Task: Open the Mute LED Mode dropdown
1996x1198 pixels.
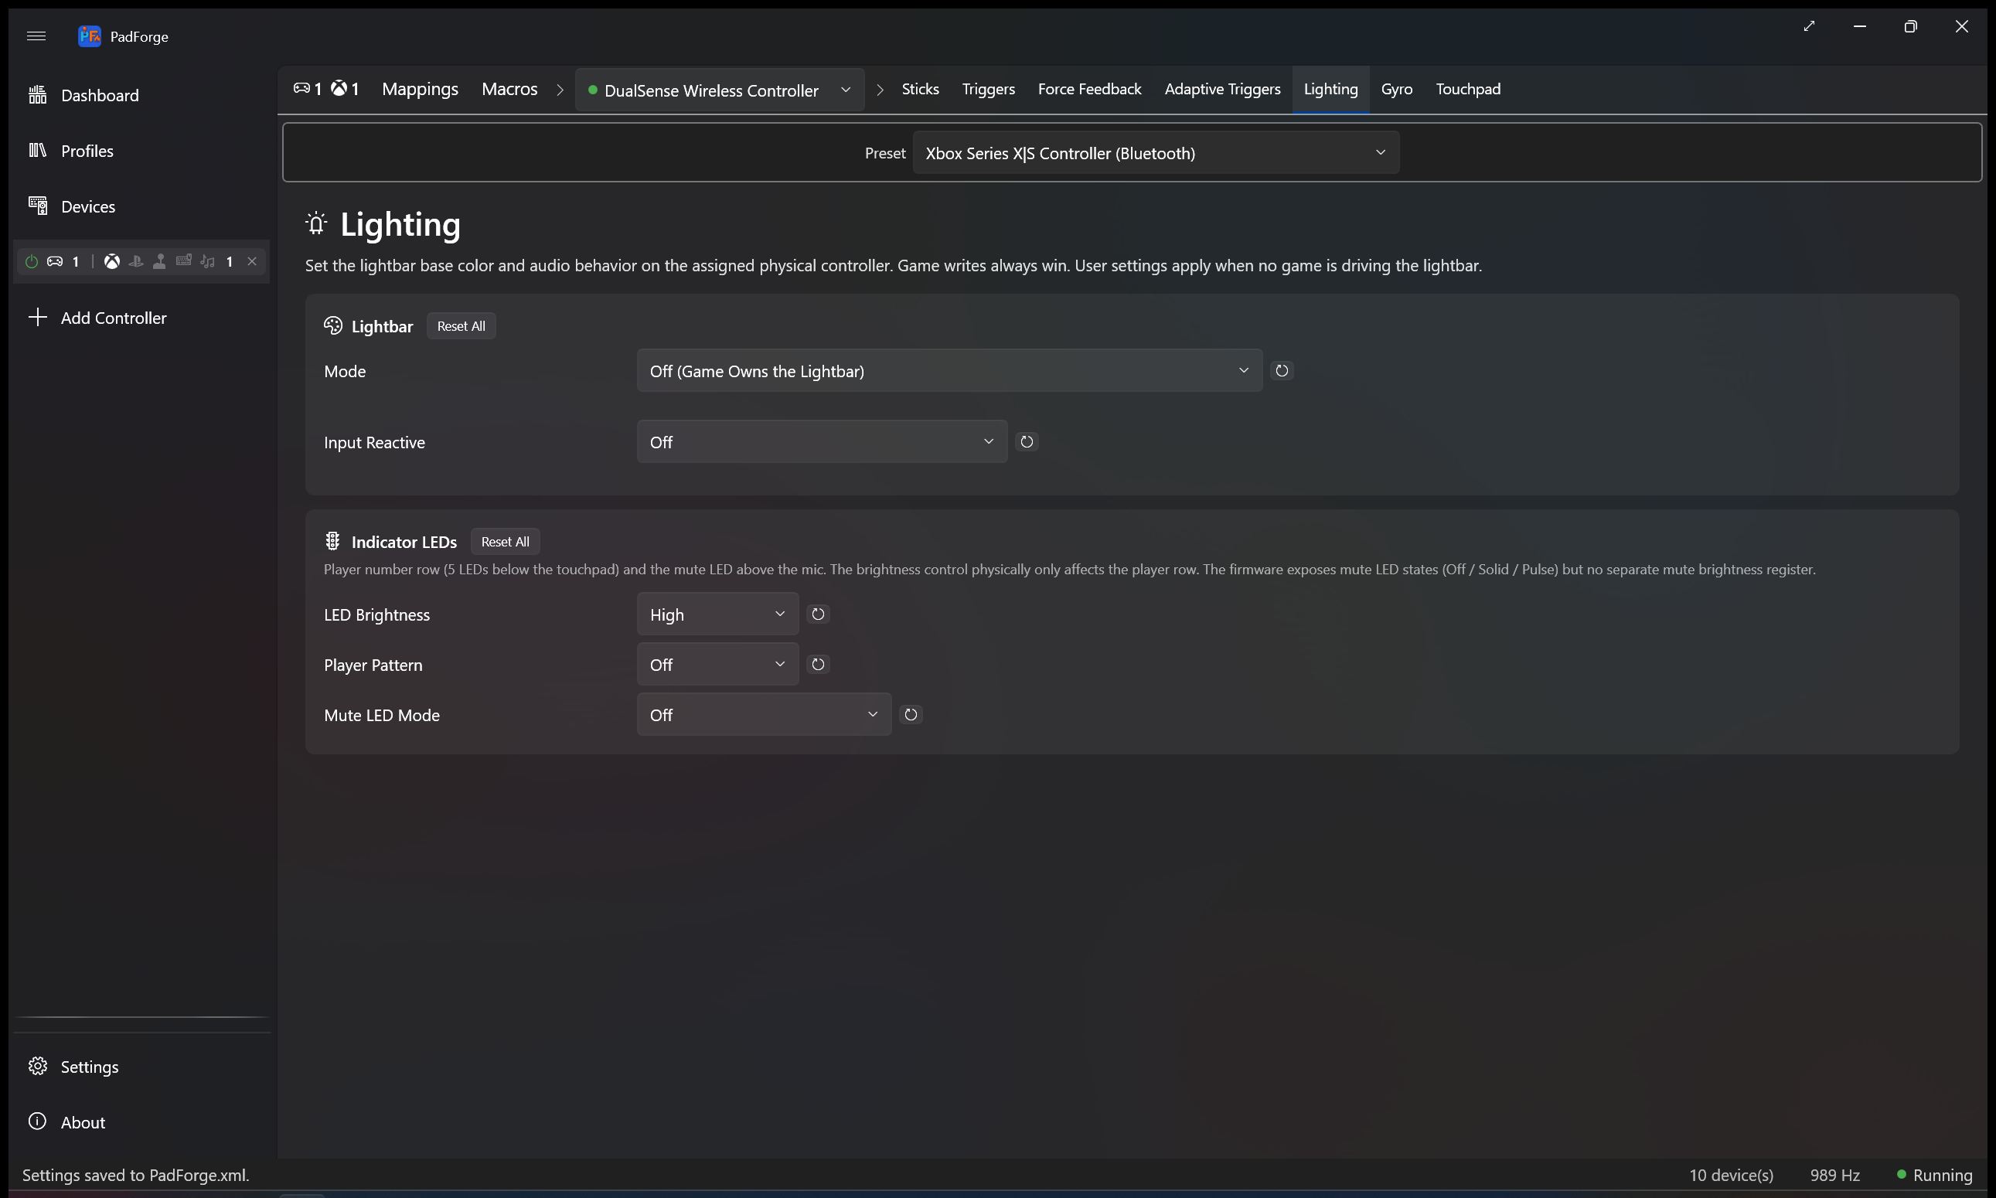Action: [764, 714]
